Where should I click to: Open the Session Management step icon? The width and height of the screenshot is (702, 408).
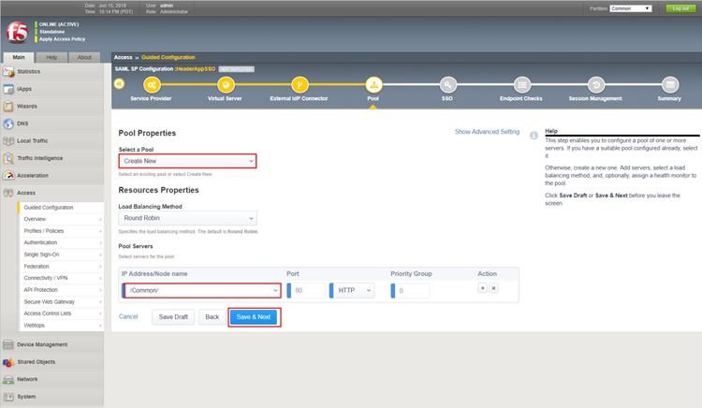596,85
